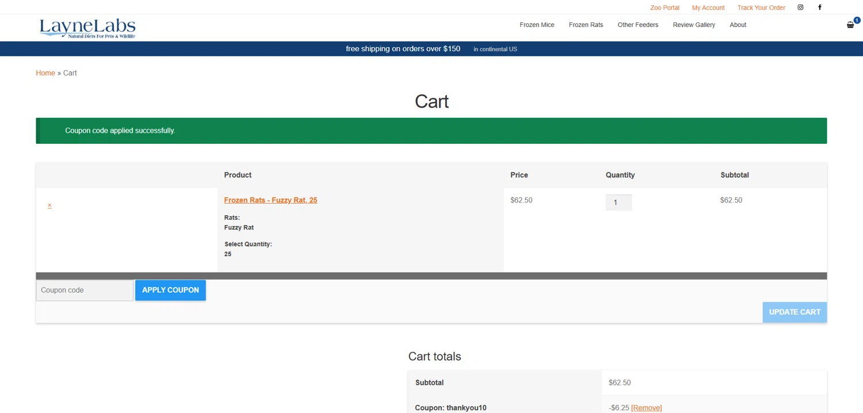Go to My Account
The width and height of the screenshot is (863, 413).
point(708,7)
